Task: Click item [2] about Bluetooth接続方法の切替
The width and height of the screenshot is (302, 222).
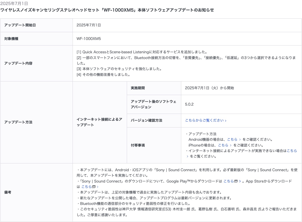Action: tap(186, 60)
